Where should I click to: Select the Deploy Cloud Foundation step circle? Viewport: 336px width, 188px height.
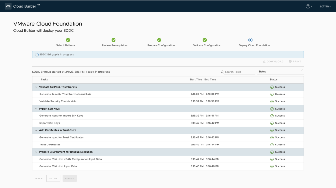click(250, 40)
